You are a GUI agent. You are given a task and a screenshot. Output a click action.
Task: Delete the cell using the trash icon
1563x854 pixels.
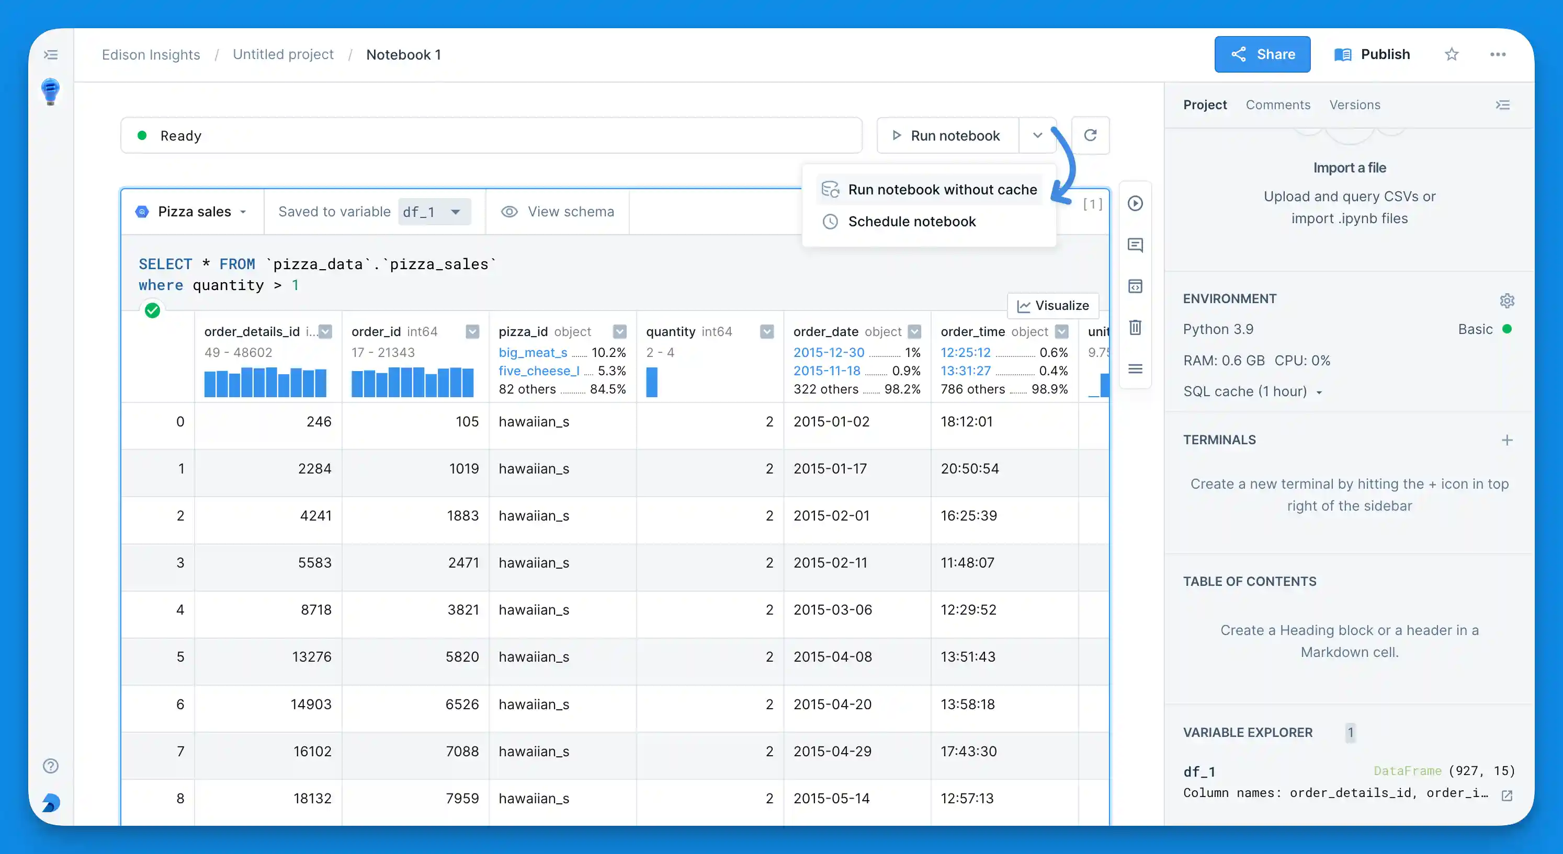click(1135, 328)
